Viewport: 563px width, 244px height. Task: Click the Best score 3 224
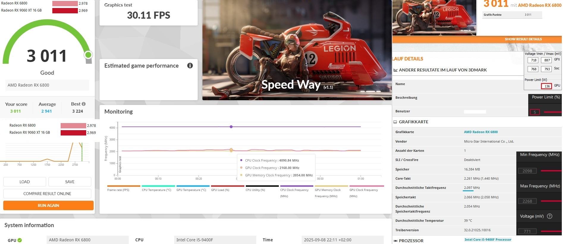point(78,111)
